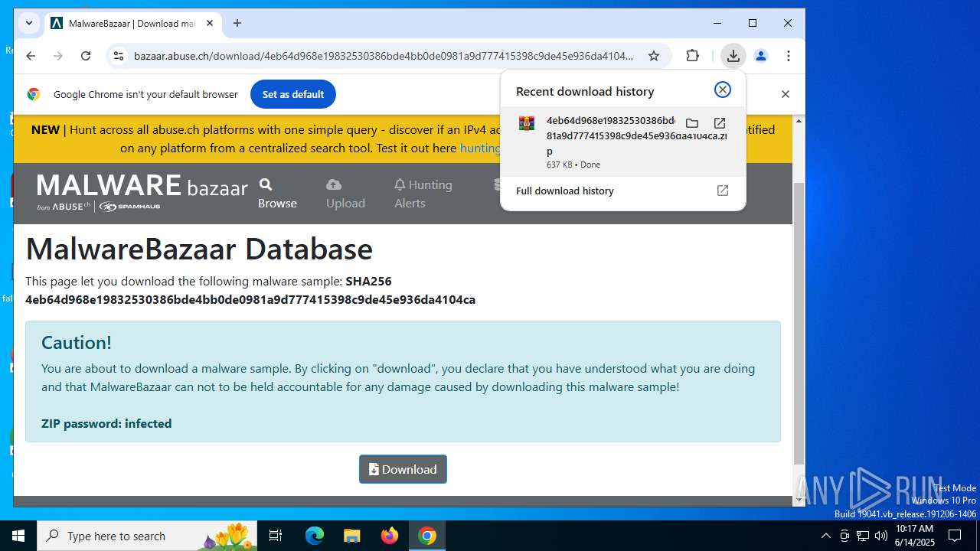The height and width of the screenshot is (551, 980).
Task: Toggle the Downloads toolbar icon
Action: (733, 56)
